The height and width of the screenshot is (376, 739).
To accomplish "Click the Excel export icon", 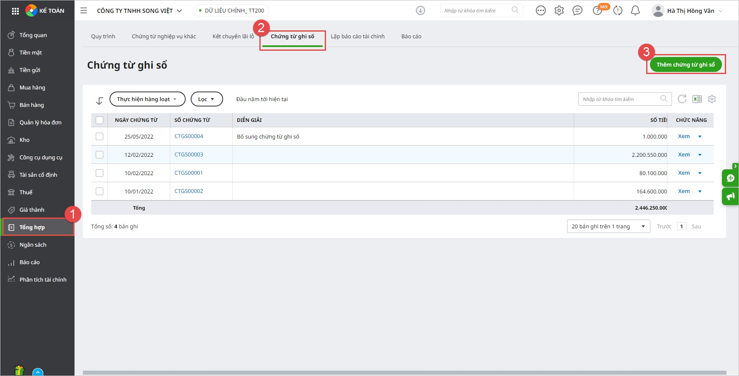I will pyautogui.click(x=697, y=99).
